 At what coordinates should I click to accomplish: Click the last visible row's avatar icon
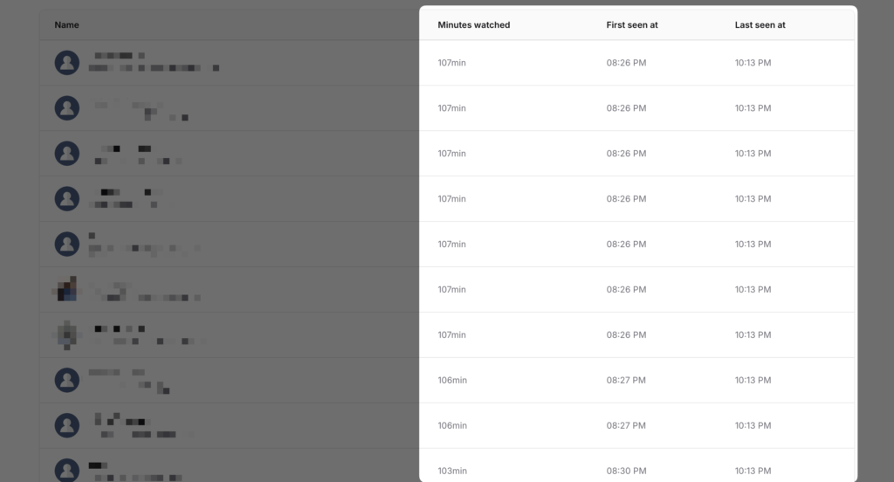point(66,470)
